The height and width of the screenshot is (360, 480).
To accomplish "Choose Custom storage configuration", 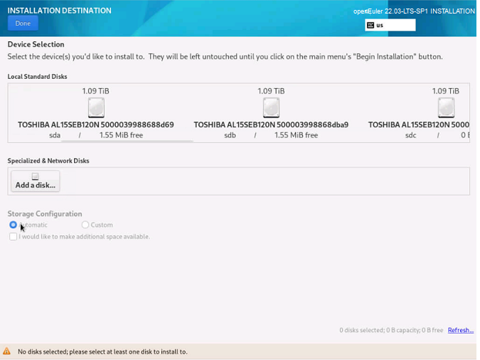I will tap(85, 225).
